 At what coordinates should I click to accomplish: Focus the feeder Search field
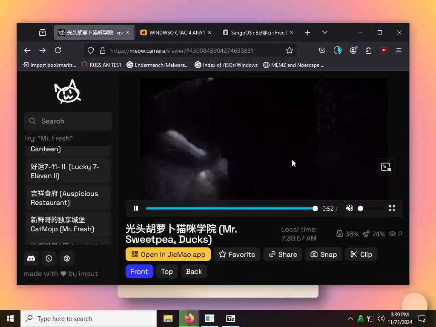pyautogui.click(x=68, y=121)
